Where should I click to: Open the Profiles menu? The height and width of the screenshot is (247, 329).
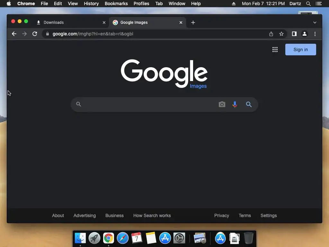click(141, 4)
